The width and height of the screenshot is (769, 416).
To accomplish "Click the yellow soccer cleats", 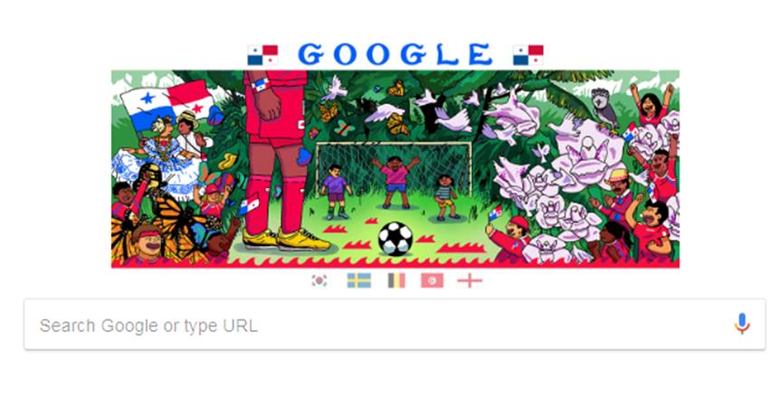I will [x=286, y=240].
